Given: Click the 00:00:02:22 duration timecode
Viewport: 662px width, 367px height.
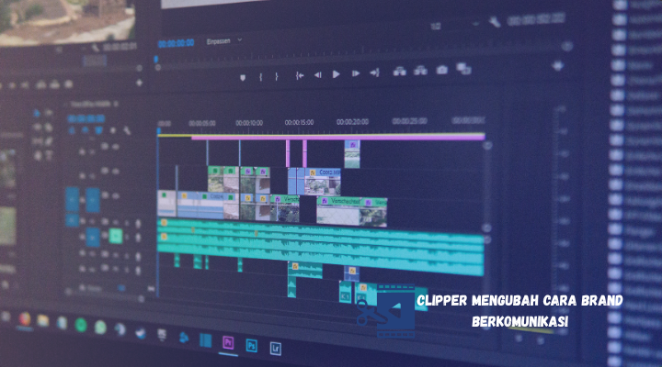Looking at the screenshot, I should tap(536, 20).
